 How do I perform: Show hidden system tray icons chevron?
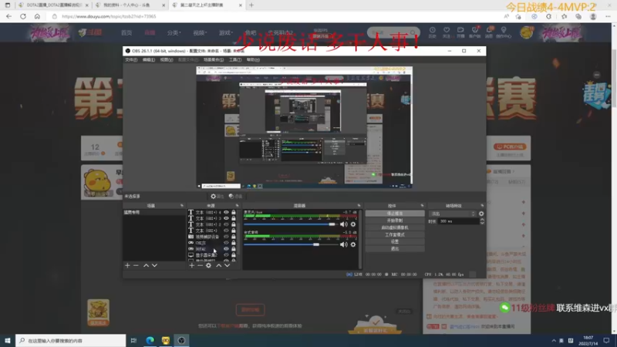pyautogui.click(x=554, y=341)
